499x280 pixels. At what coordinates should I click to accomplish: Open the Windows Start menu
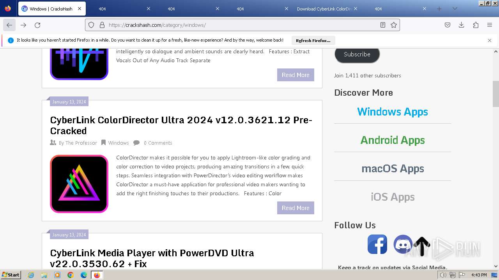click(x=11, y=275)
